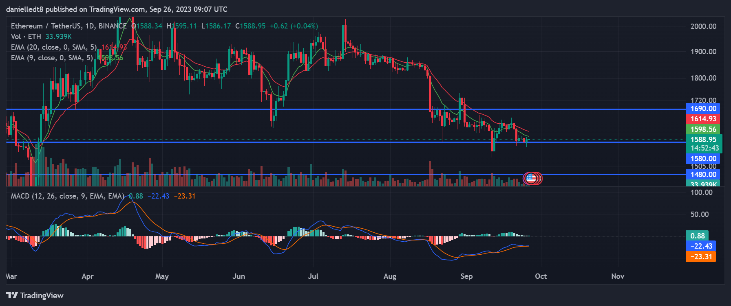731x306 pixels.
Task: Click the EMA (9, close, 0, SMA, 5) legend
Action: coord(52,58)
